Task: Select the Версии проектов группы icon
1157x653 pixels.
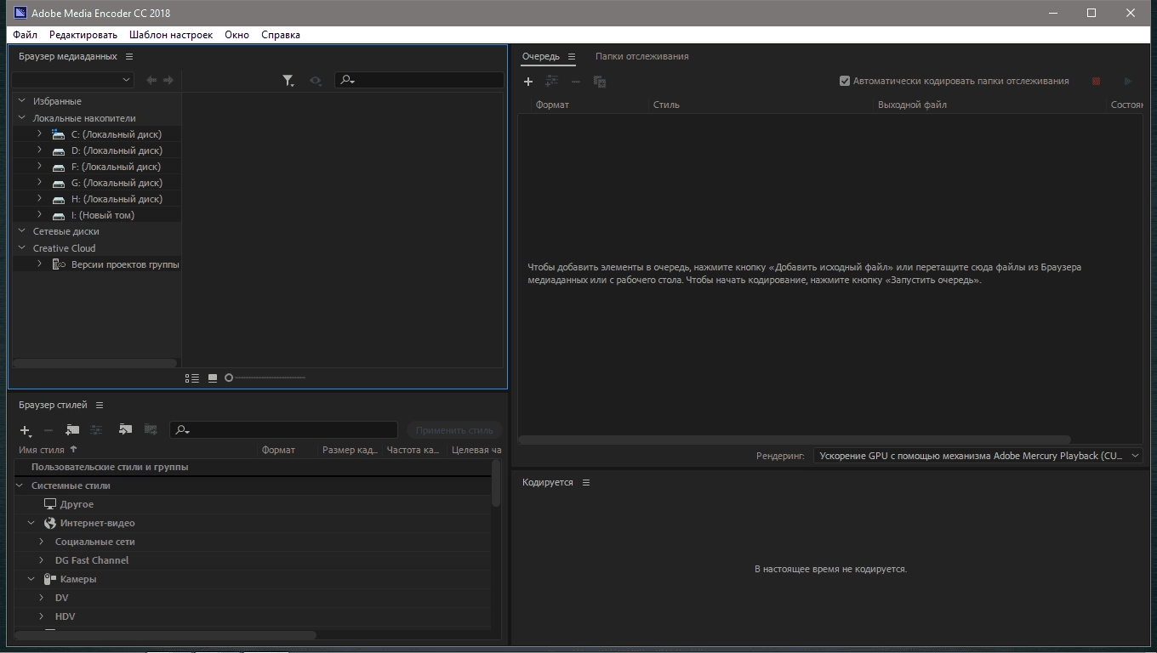Action: [x=59, y=264]
